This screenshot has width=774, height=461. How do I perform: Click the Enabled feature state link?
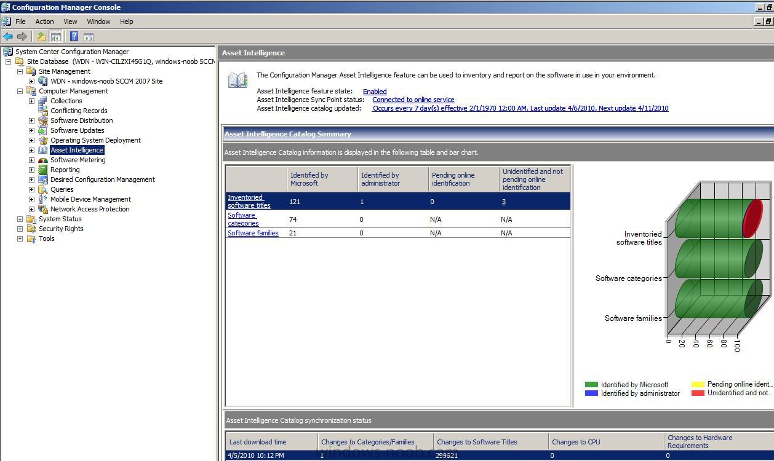375,92
